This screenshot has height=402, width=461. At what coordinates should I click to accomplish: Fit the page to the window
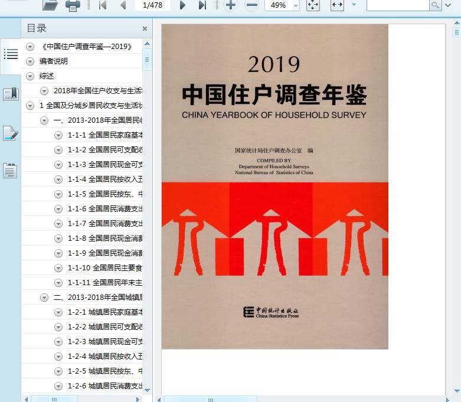tap(313, 5)
